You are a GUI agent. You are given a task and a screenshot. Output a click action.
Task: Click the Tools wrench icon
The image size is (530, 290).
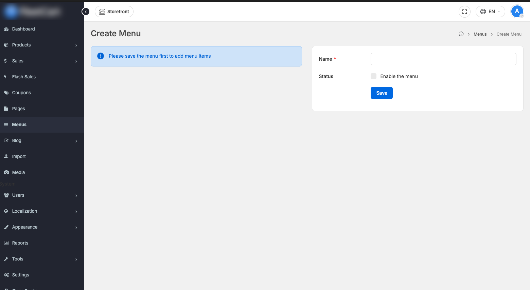coord(6,259)
